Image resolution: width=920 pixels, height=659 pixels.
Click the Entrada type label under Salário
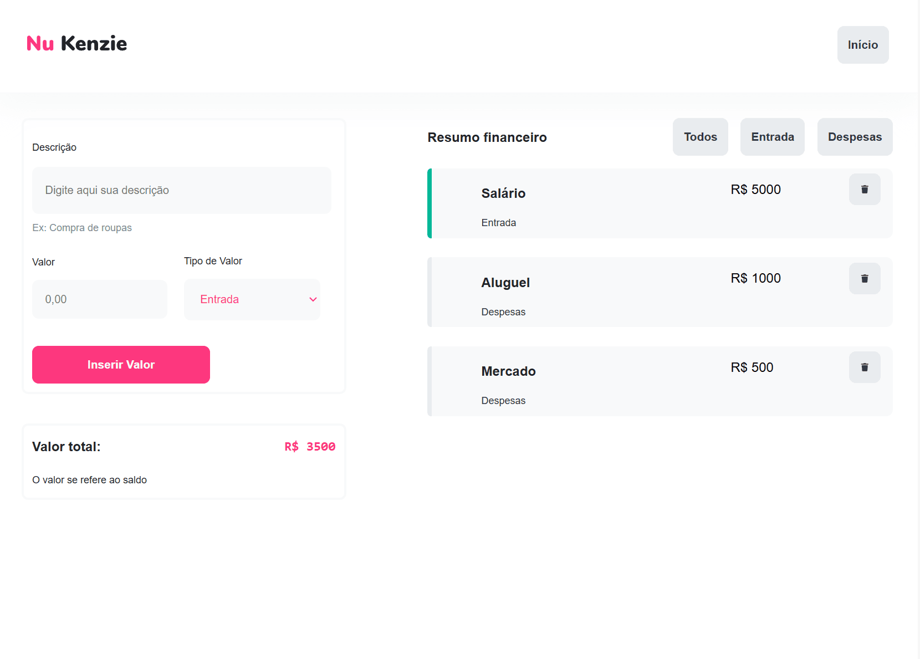pos(498,223)
